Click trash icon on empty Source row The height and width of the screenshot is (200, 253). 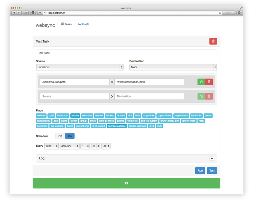209,96
